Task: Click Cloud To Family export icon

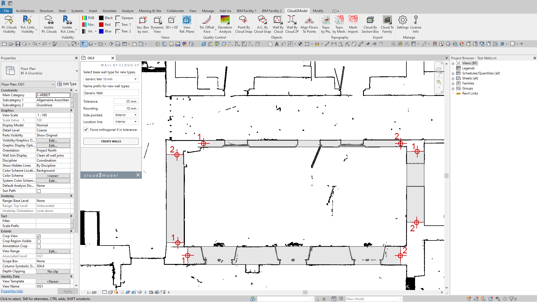Action: tap(387, 24)
